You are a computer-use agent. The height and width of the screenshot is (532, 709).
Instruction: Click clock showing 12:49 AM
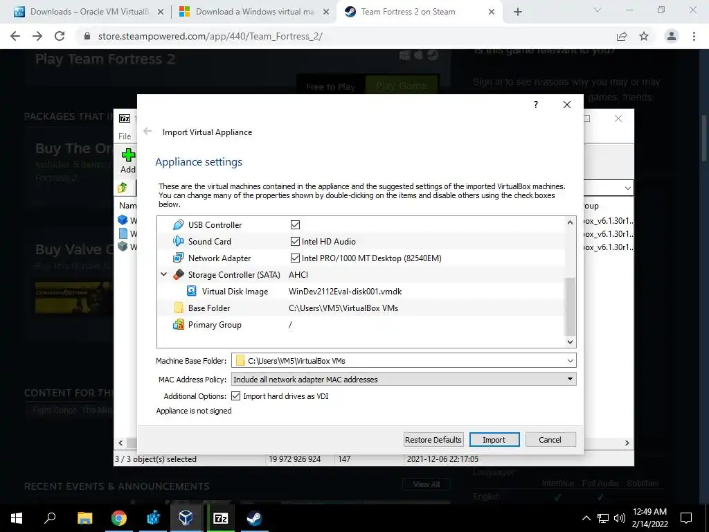click(x=649, y=512)
